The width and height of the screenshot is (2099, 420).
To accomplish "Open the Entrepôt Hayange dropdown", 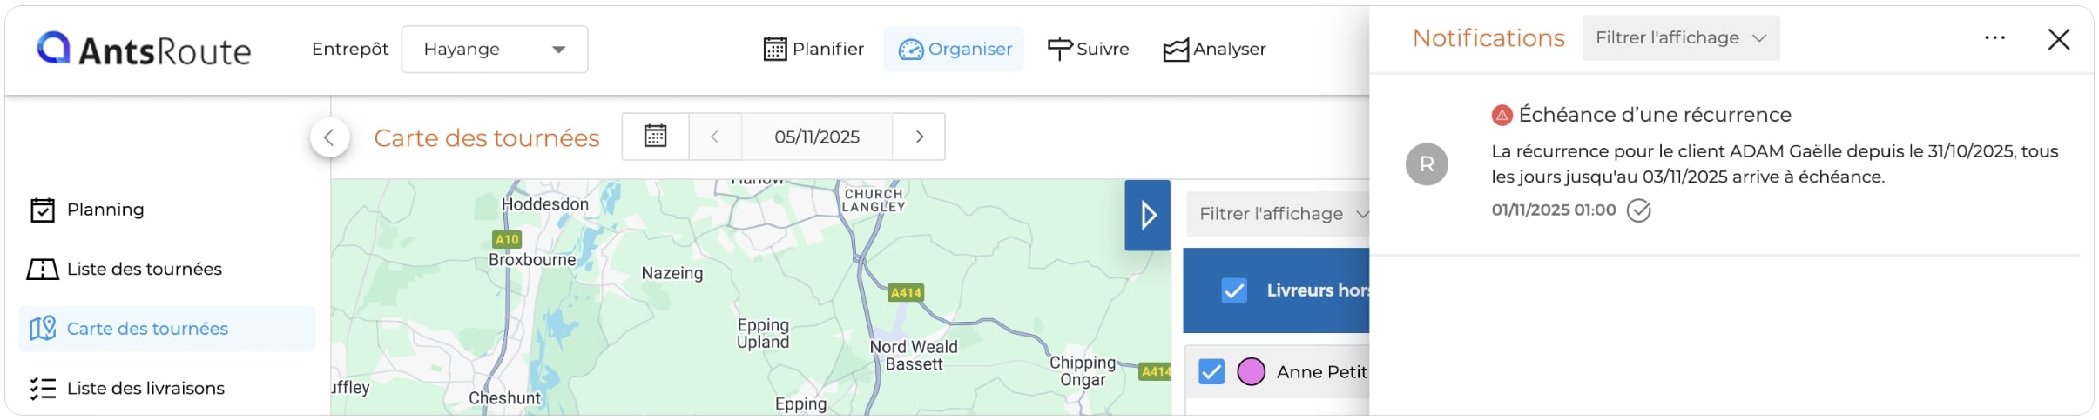I will [494, 50].
